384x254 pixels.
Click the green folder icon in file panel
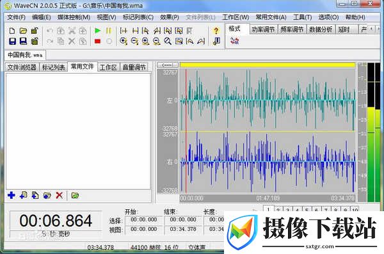(75, 196)
